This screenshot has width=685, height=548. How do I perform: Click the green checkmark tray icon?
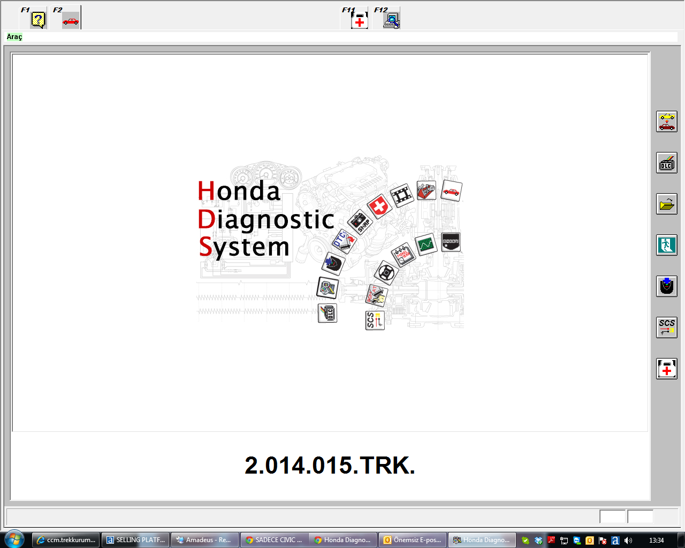tap(526, 541)
